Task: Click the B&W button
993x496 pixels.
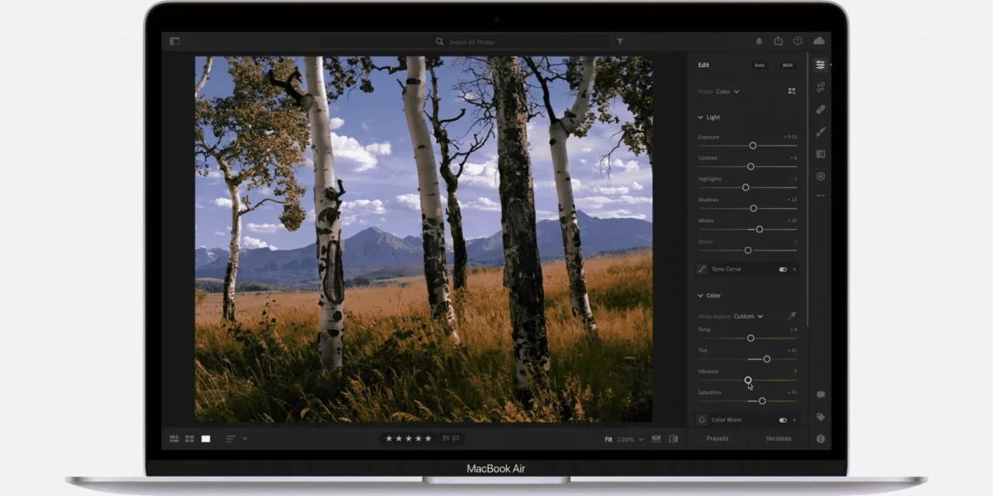Action: [787, 65]
